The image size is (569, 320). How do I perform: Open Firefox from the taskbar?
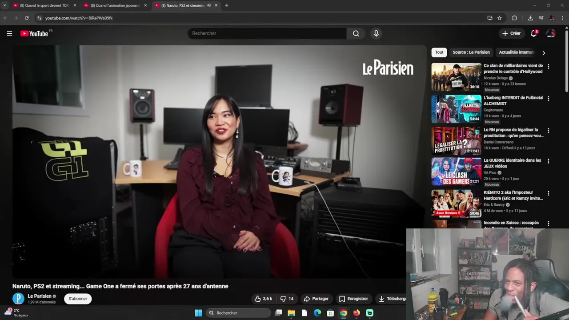pyautogui.click(x=357, y=313)
